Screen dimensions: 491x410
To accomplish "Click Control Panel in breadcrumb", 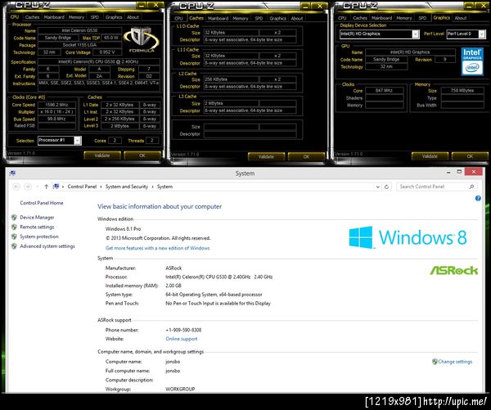I will (82, 187).
